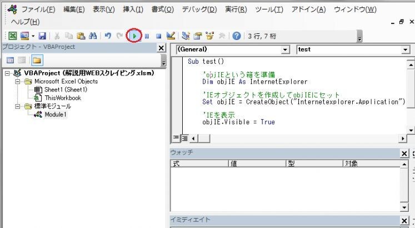Toggle Design Mode icon
This screenshot has height=228, width=415.
click(171, 36)
